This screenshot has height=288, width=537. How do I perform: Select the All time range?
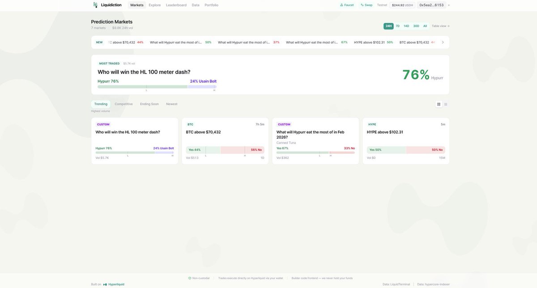pyautogui.click(x=425, y=26)
